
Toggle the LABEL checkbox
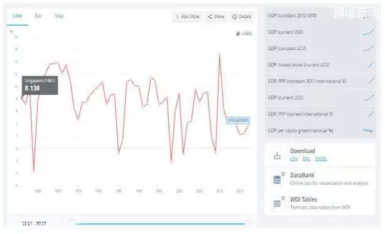point(237,34)
